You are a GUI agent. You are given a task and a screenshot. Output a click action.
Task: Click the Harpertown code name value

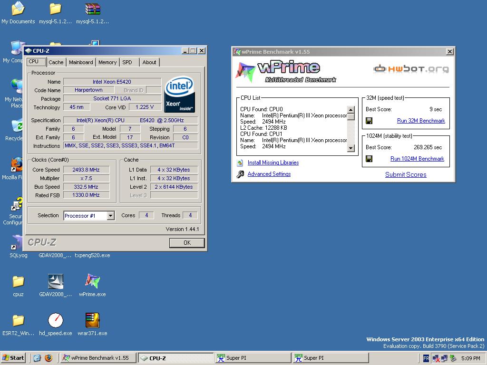pyautogui.click(x=88, y=90)
